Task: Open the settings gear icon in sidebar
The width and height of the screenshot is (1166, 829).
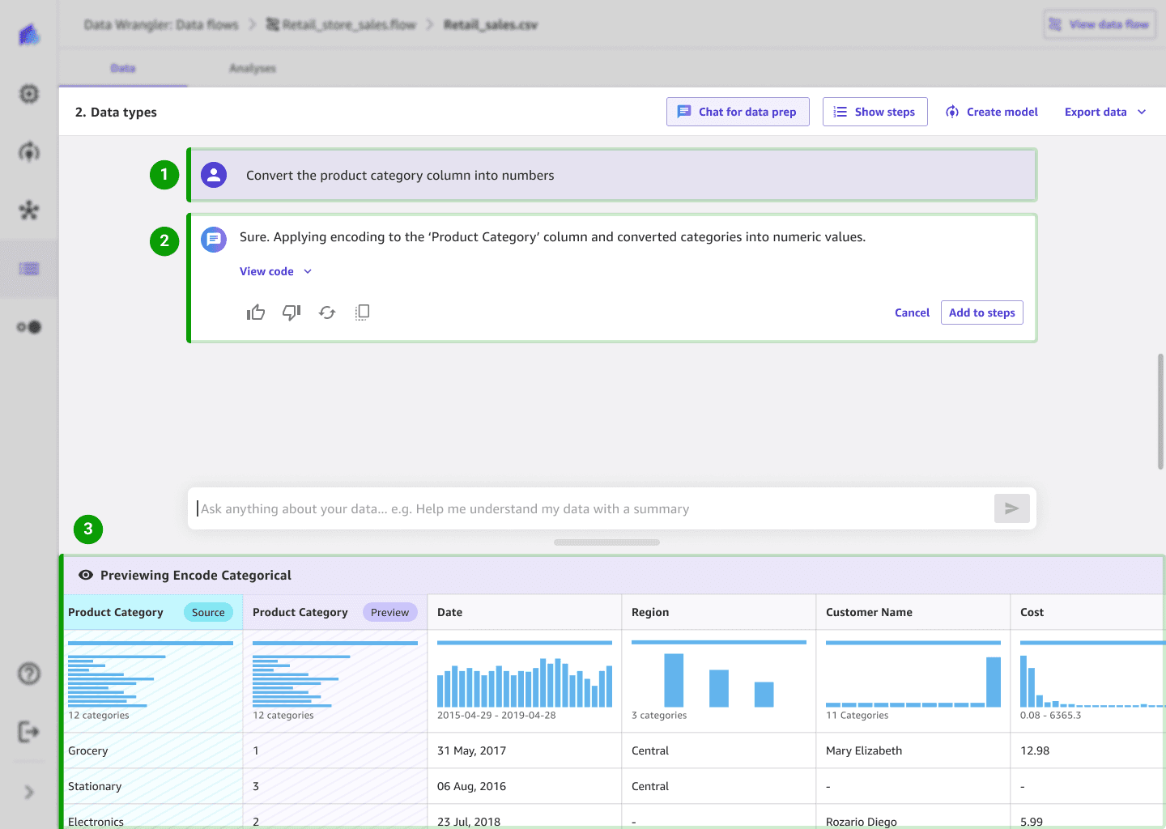Action: tap(29, 94)
